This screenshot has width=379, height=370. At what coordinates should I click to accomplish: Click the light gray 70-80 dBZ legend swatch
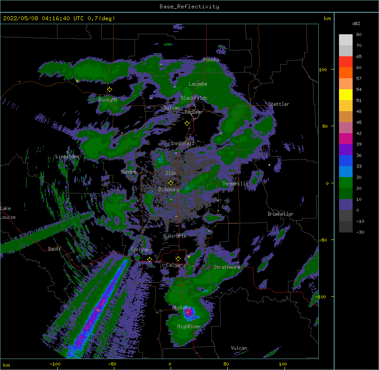(x=346, y=40)
